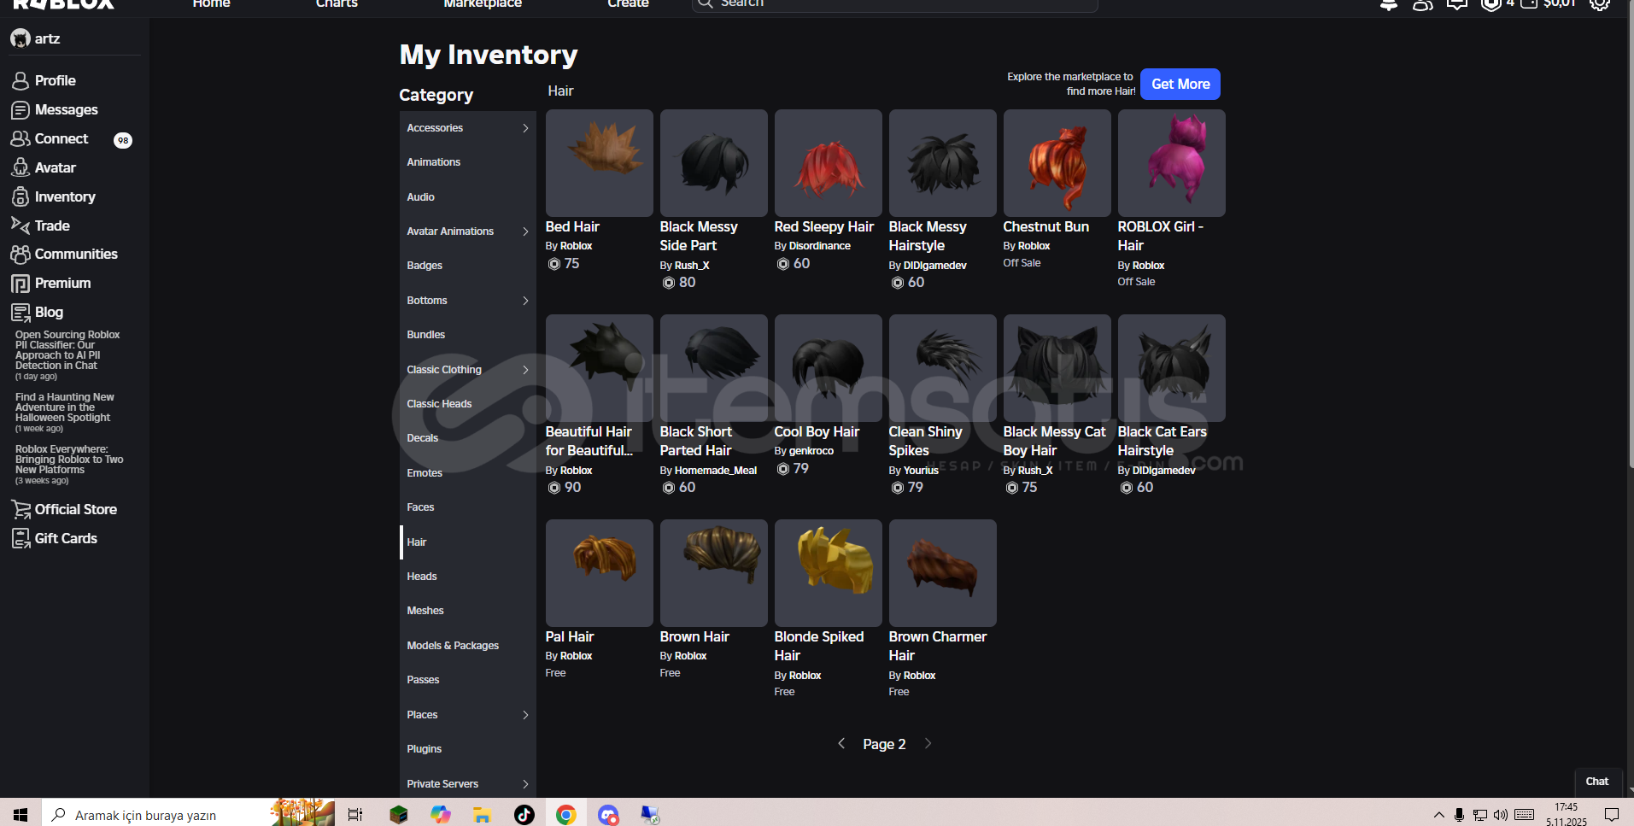Image resolution: width=1634 pixels, height=826 pixels.
Task: Click the Chestnut Bun hair thumbnail
Action: click(x=1057, y=163)
